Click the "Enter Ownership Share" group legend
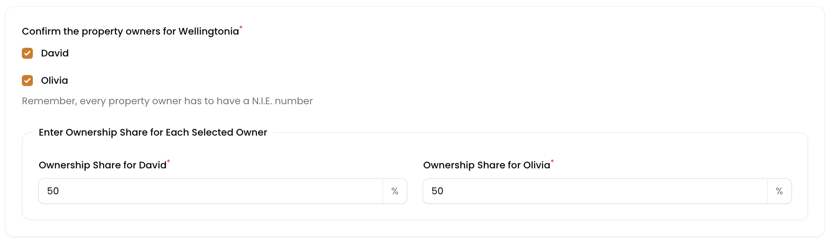830x243 pixels. coord(152,132)
